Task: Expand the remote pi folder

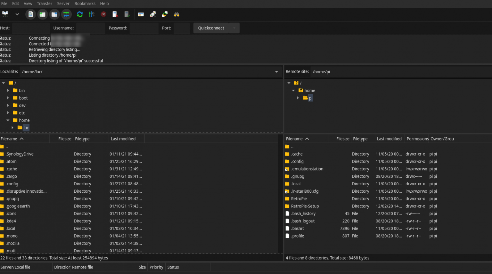Action: click(298, 98)
